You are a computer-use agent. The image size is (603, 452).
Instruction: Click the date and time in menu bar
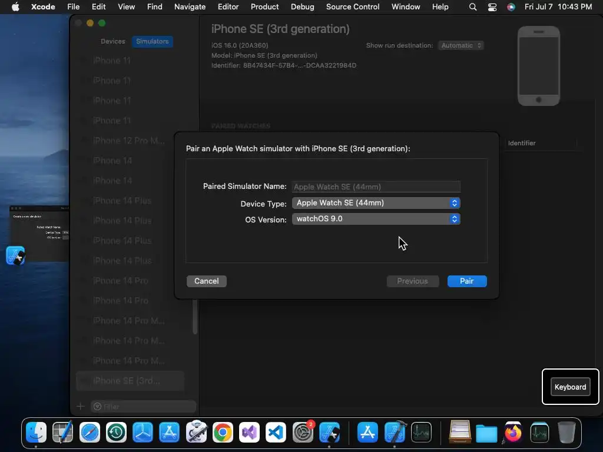click(x=558, y=7)
